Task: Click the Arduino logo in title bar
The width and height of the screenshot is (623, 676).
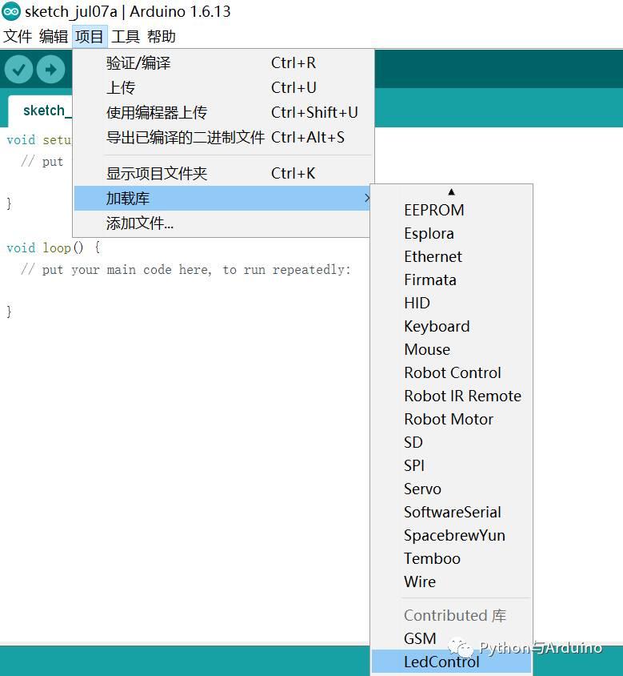Action: point(10,12)
